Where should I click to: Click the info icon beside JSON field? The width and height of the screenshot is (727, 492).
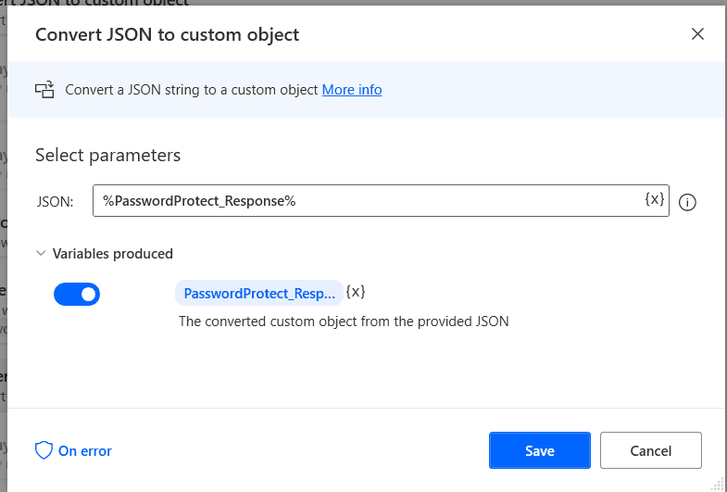click(687, 202)
